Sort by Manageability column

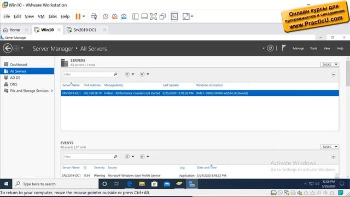(114, 85)
